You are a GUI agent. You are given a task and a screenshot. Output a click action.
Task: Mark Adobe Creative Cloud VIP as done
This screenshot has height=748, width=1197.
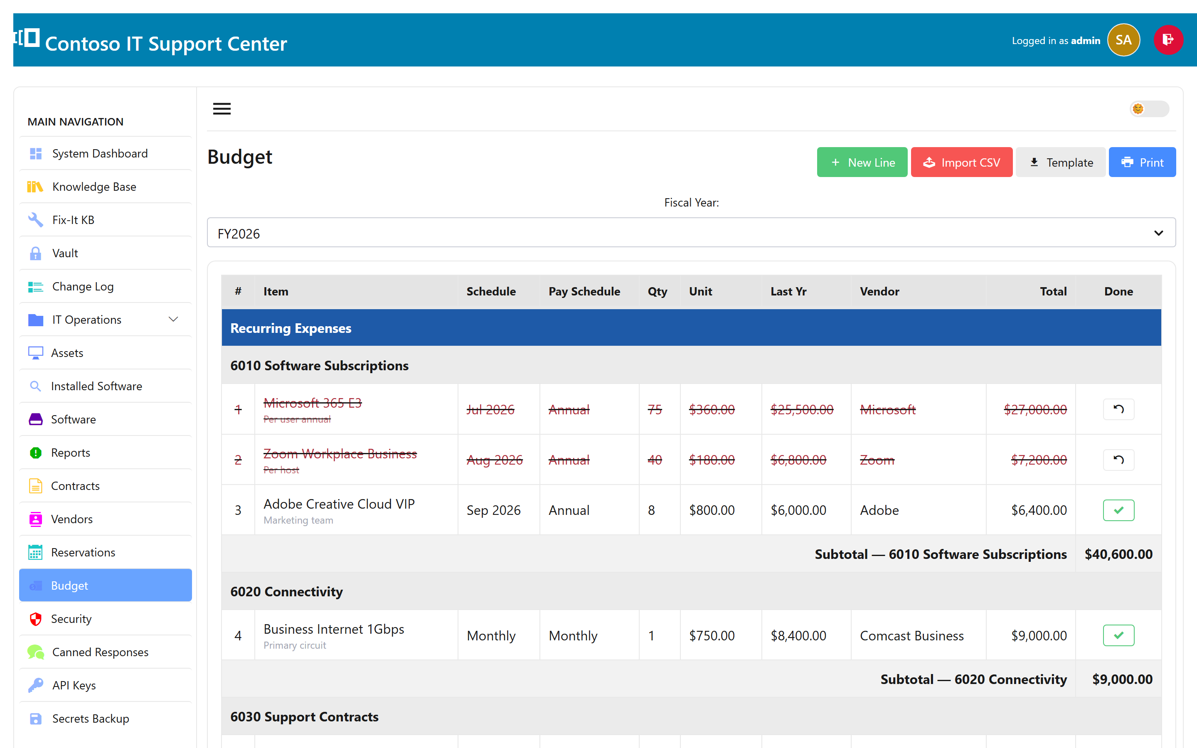pyautogui.click(x=1118, y=510)
